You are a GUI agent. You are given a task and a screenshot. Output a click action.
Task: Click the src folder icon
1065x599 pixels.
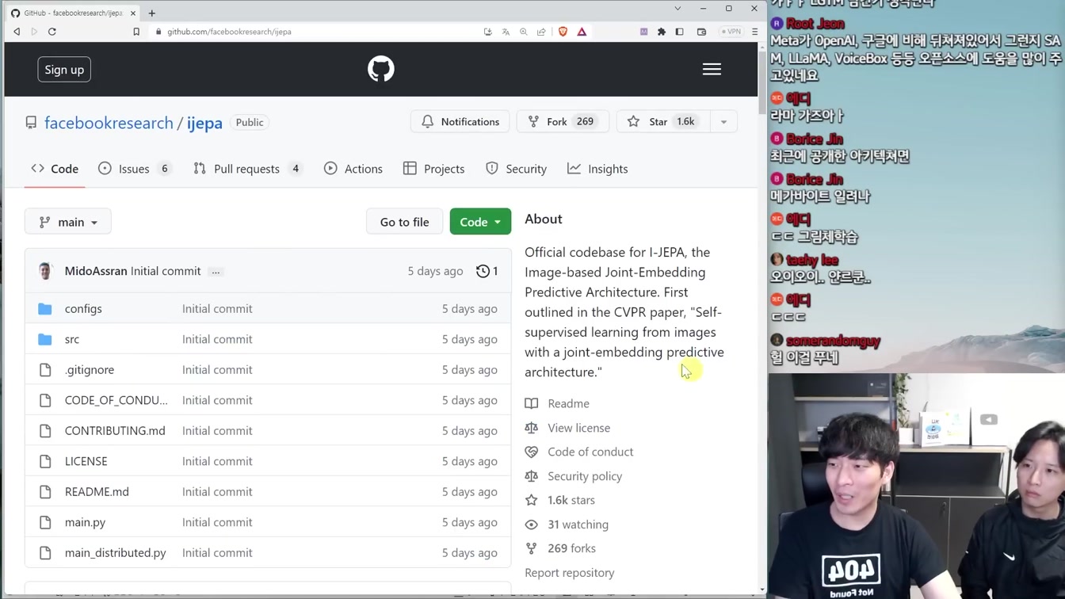pos(45,339)
